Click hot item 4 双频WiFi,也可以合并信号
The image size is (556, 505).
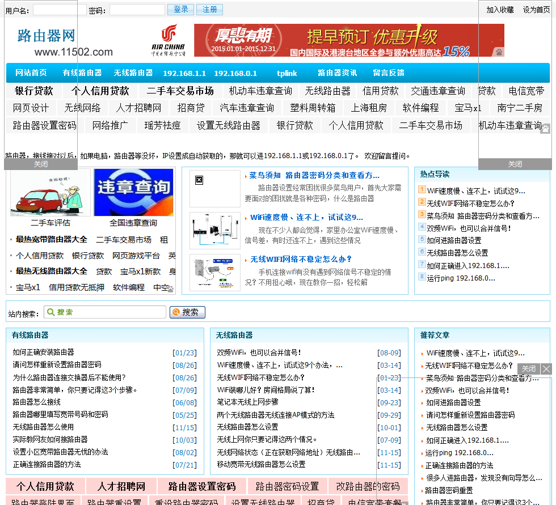tap(469, 228)
